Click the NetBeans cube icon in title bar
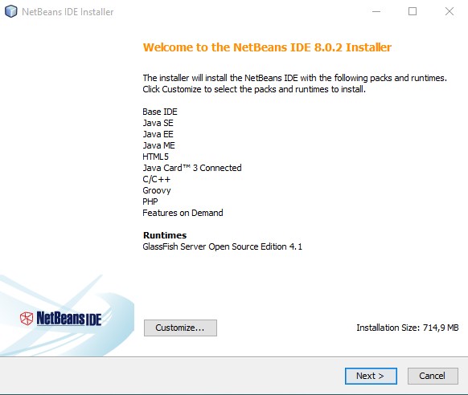Screen dimensions: 468x395 [x=11, y=11]
